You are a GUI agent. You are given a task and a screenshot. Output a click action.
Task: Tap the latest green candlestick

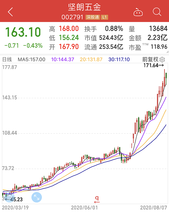166,78
